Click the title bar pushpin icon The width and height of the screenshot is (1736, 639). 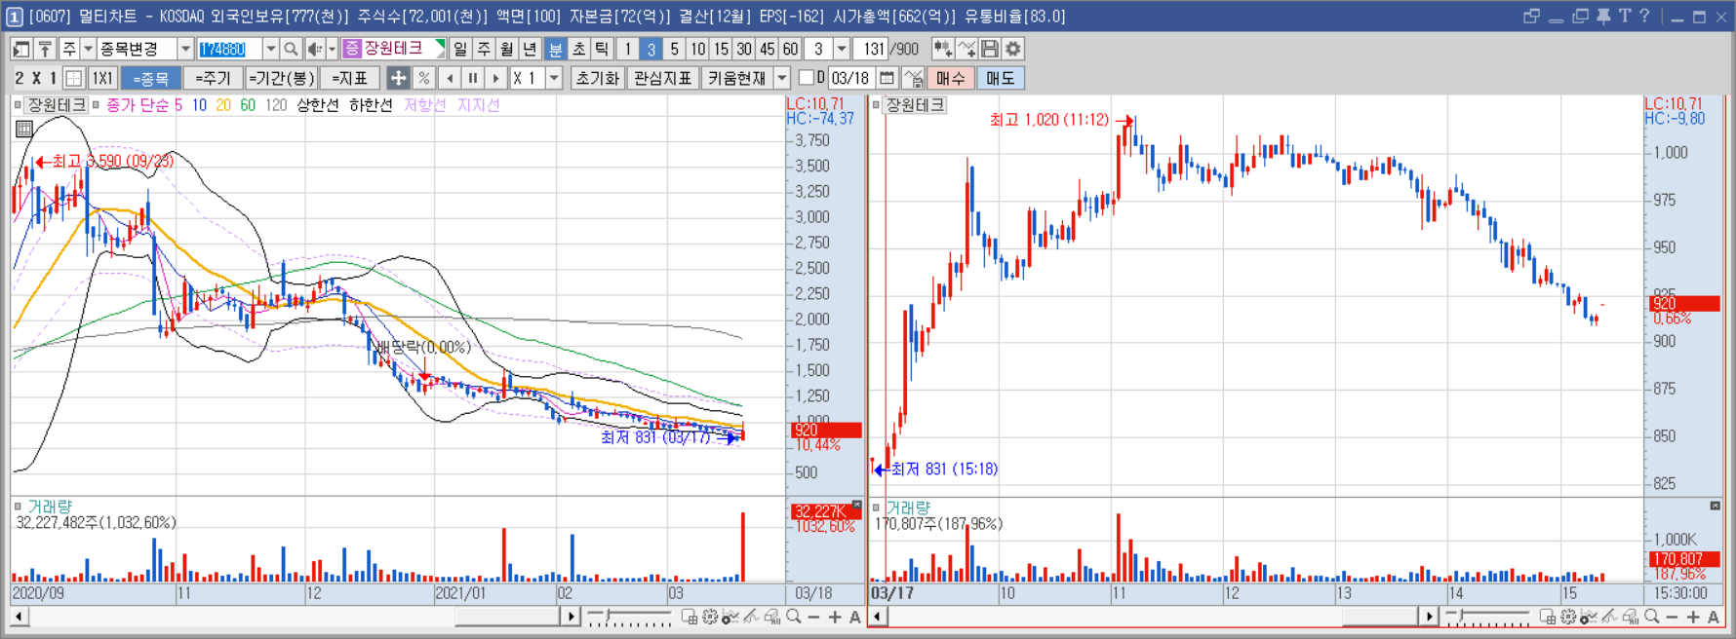click(1603, 16)
